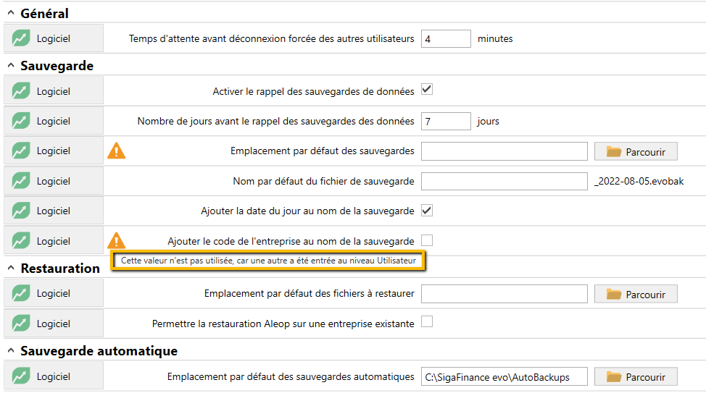
Task: Click Logiciel icon for Ajouter la date du jour
Action: point(21,211)
